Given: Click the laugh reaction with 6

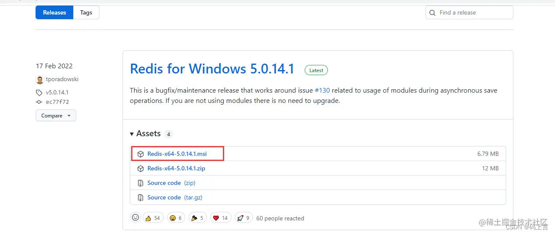Looking at the screenshot, I should pyautogui.click(x=176, y=218).
